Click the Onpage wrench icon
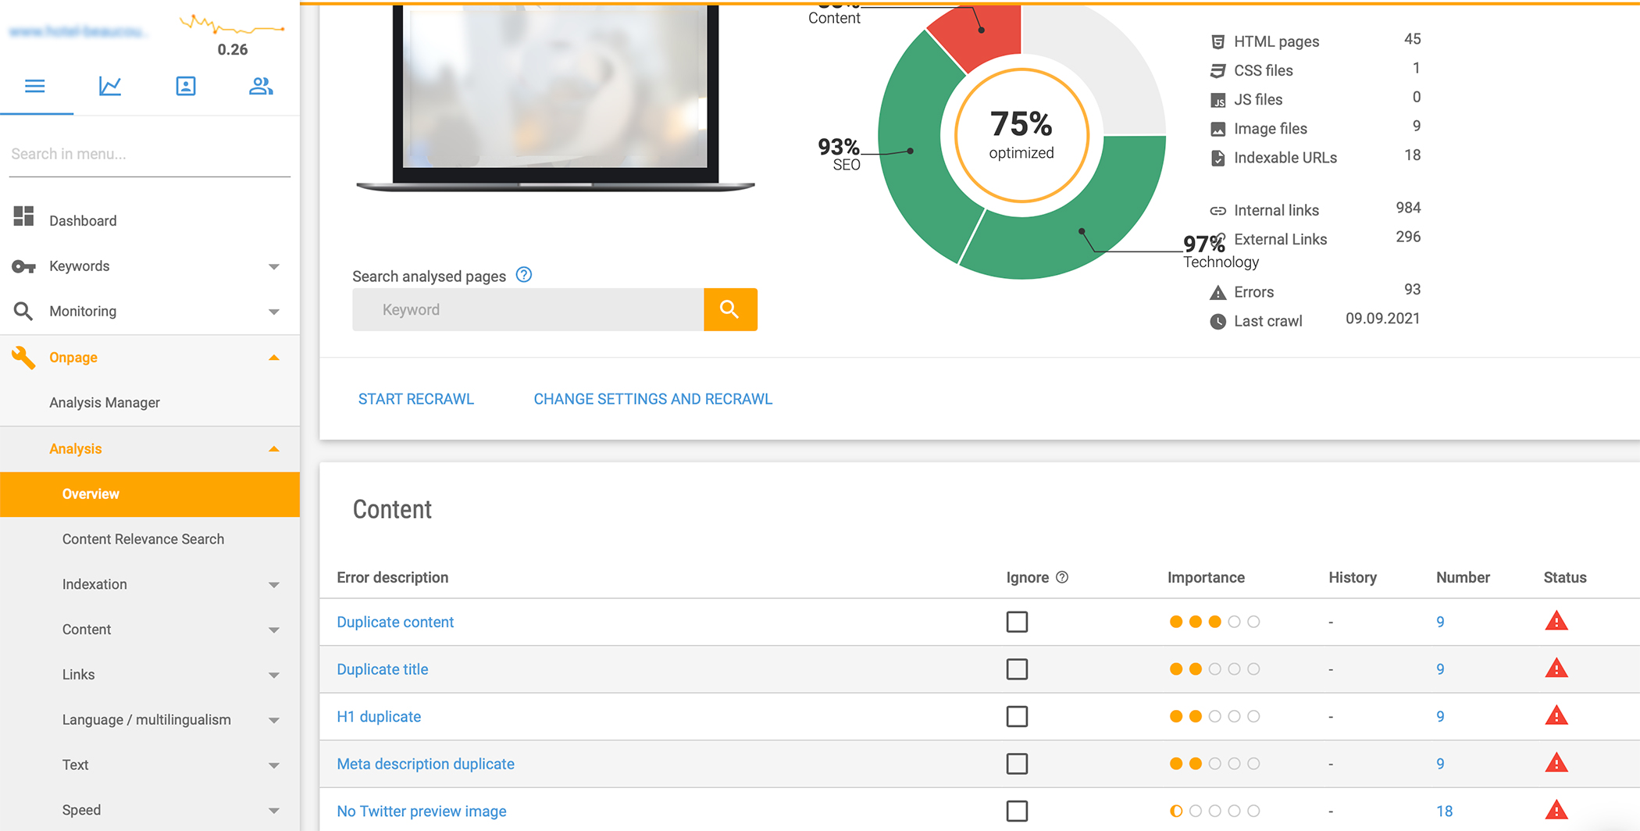The width and height of the screenshot is (1640, 831). 23,358
